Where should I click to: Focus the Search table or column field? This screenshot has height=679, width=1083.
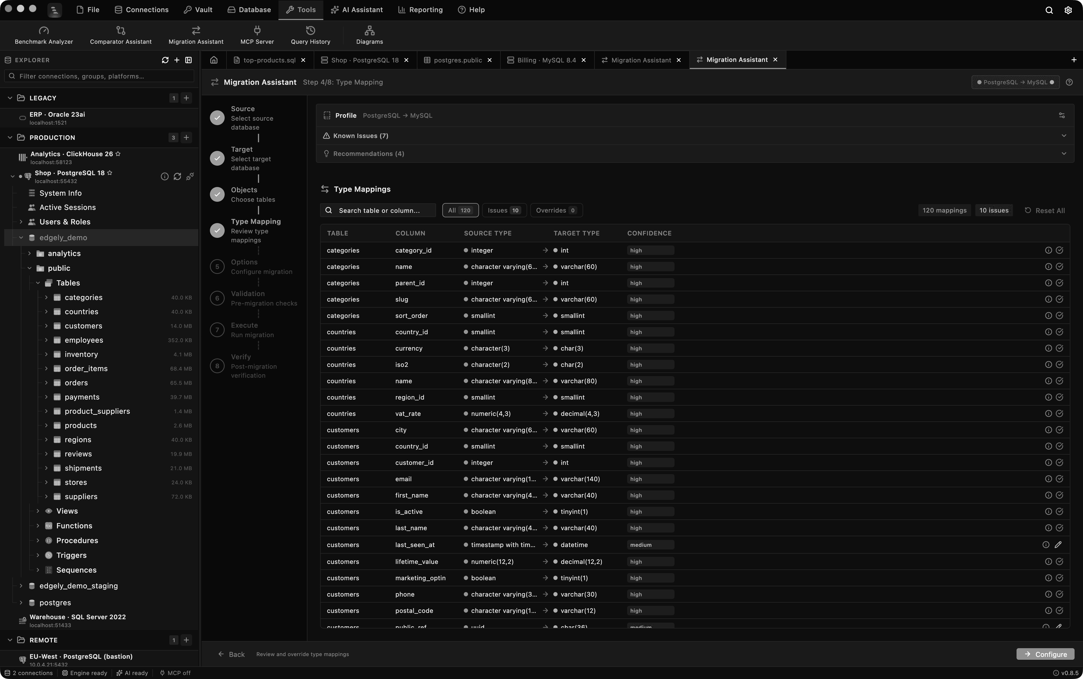pyautogui.click(x=378, y=210)
